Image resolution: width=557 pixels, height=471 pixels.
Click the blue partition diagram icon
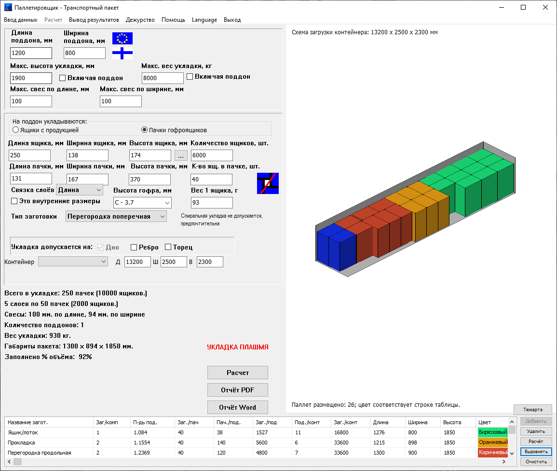pyautogui.click(x=268, y=183)
